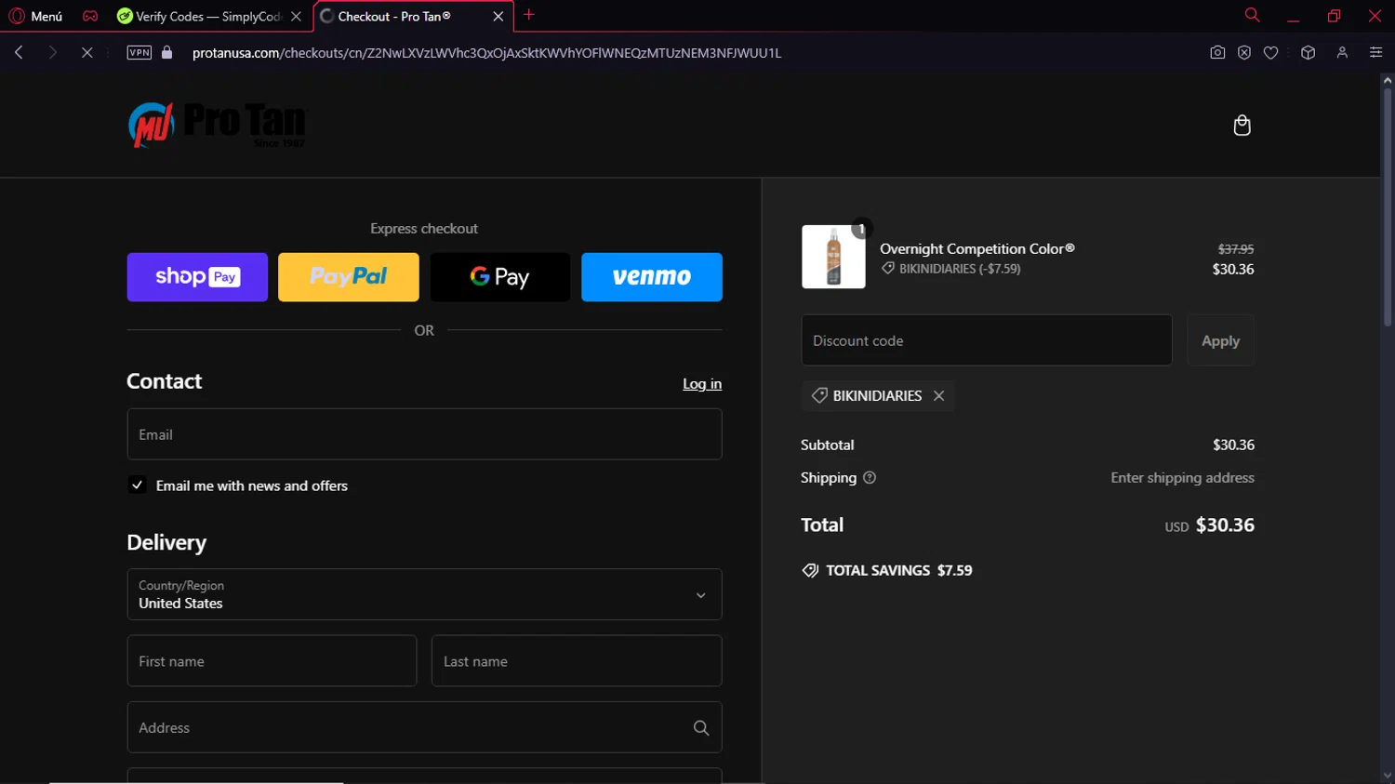Open the profile account icon
The height and width of the screenshot is (784, 1395).
[1342, 53]
